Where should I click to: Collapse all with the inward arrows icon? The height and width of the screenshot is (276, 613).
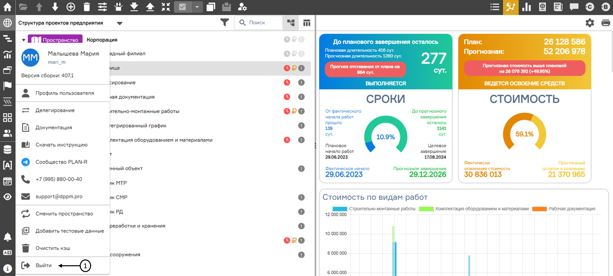pos(166,7)
